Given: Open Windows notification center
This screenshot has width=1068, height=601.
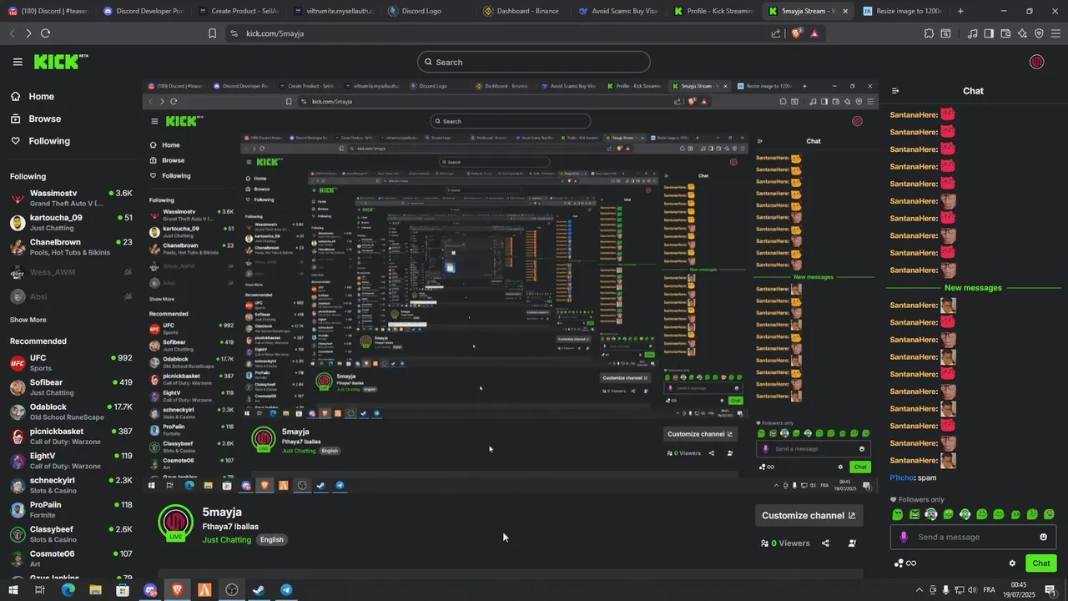Looking at the screenshot, I should tap(1050, 590).
